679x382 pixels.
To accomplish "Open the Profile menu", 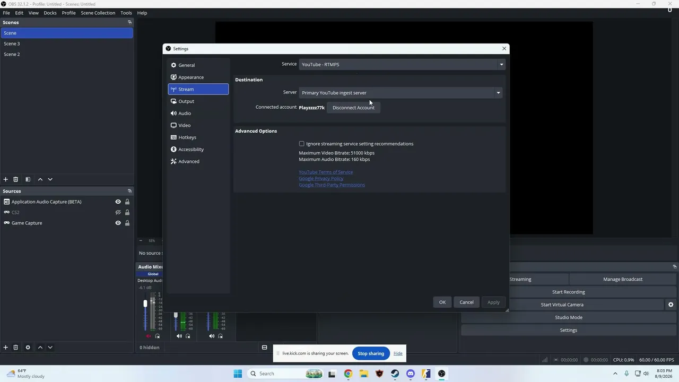I will 69,13.
